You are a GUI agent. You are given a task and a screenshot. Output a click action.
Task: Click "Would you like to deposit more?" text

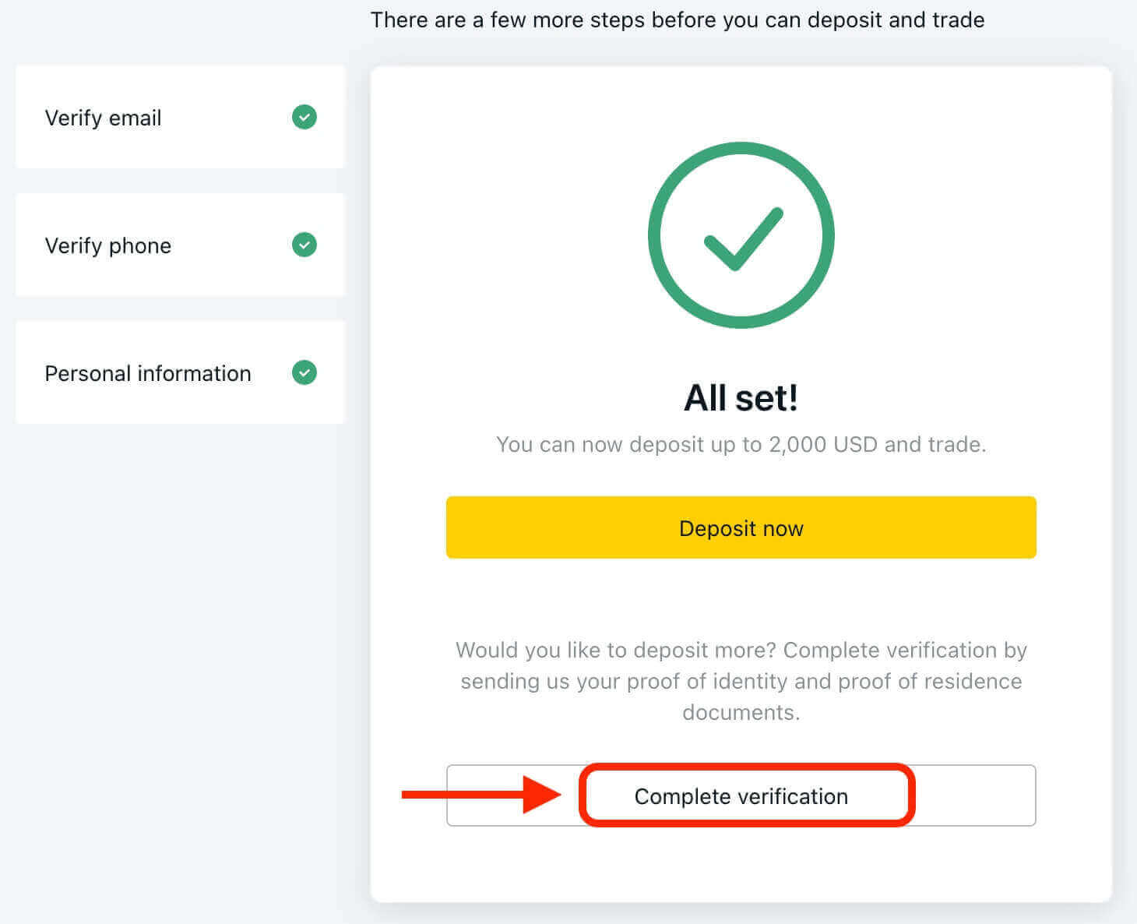pos(616,651)
